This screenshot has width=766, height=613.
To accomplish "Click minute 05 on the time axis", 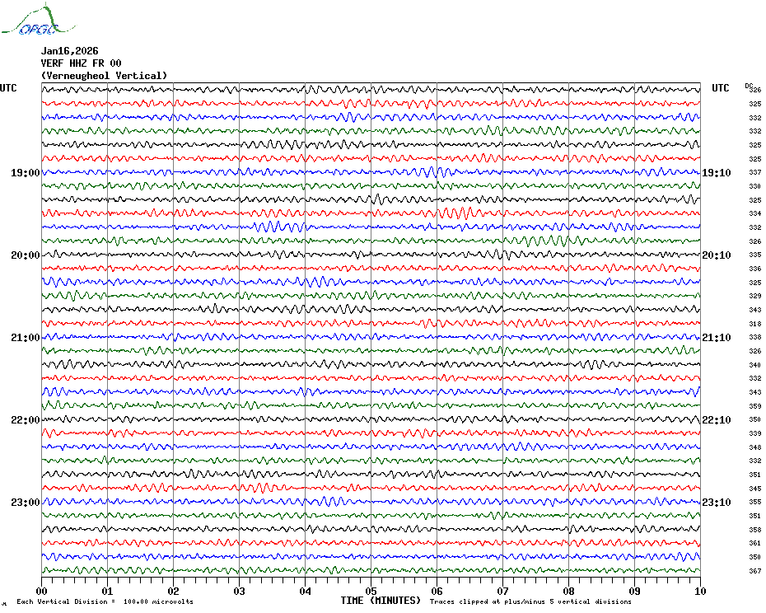I will coord(371,591).
